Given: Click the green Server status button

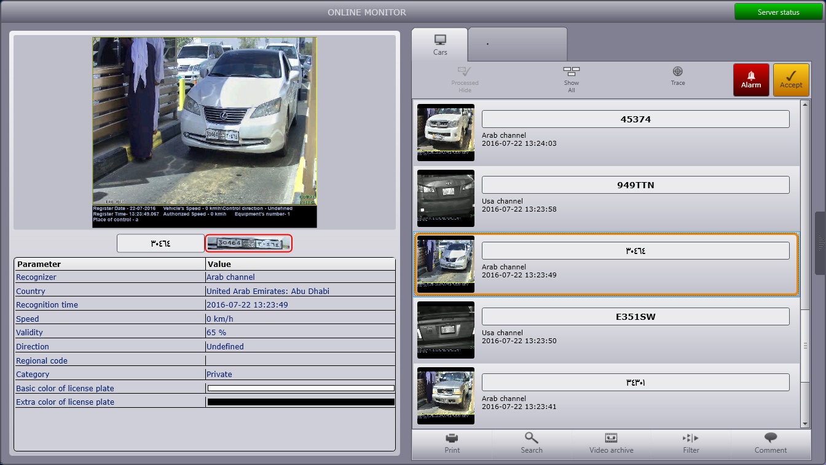Looking at the screenshot, I should coord(777,12).
